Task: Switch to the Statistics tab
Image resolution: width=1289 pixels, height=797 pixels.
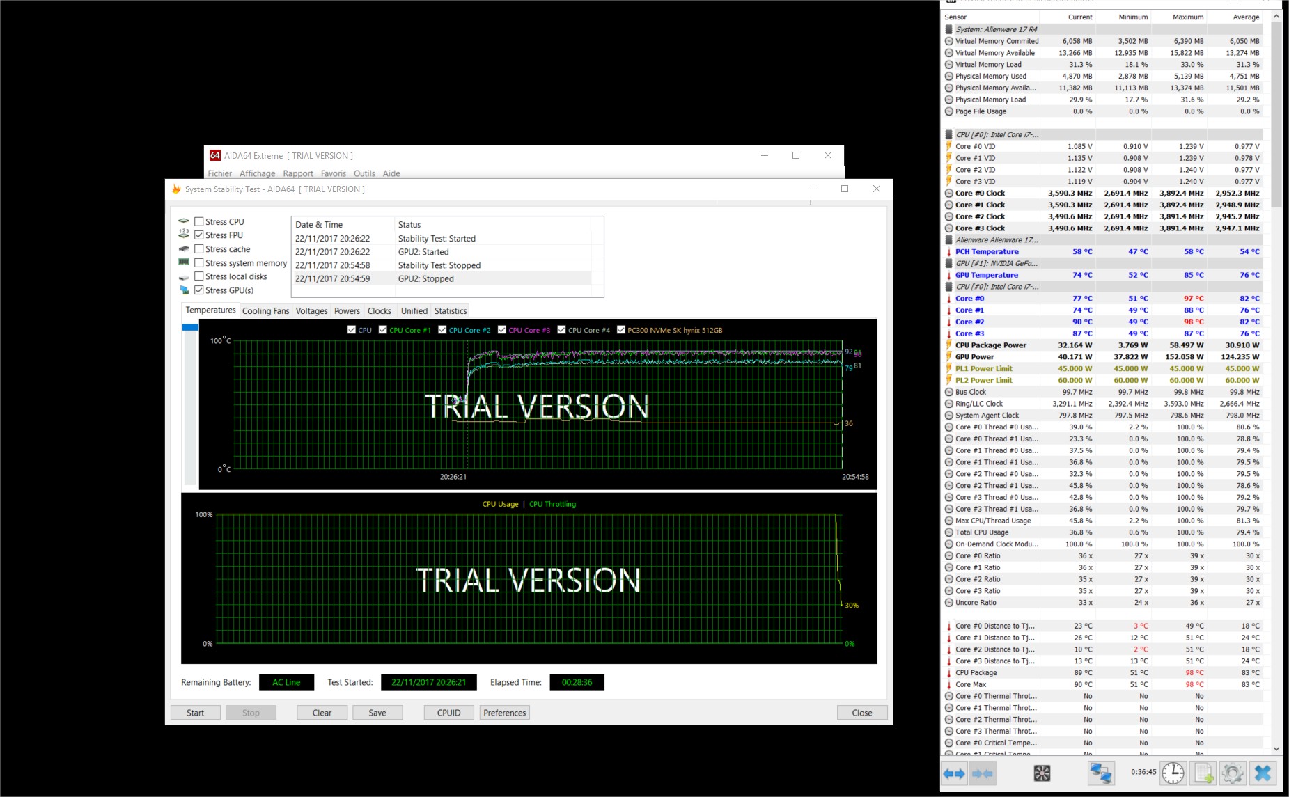Action: click(x=451, y=311)
